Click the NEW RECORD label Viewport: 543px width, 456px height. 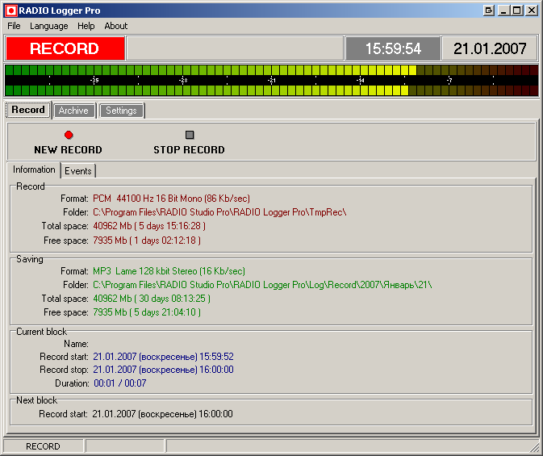coord(68,149)
